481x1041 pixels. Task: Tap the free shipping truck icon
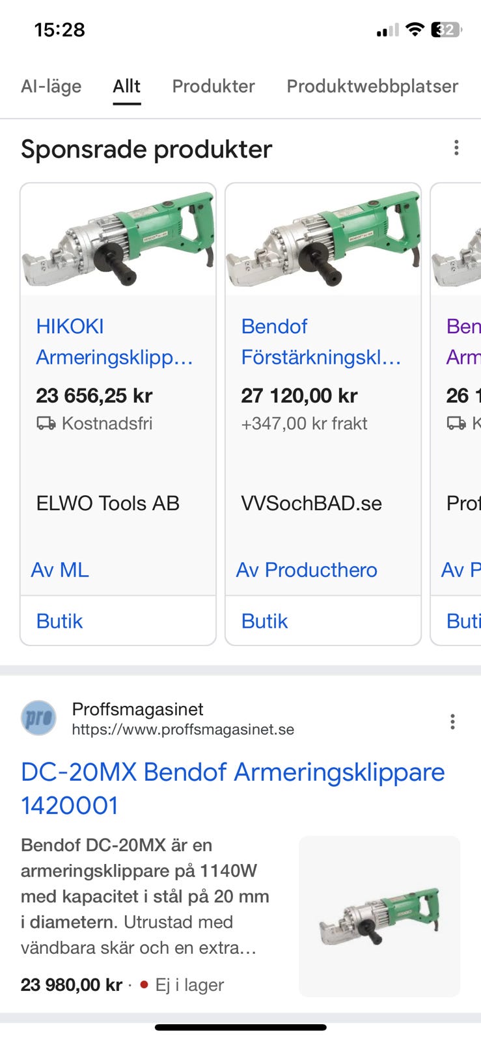[x=46, y=424]
